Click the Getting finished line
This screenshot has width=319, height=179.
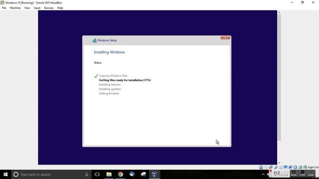click(x=109, y=93)
